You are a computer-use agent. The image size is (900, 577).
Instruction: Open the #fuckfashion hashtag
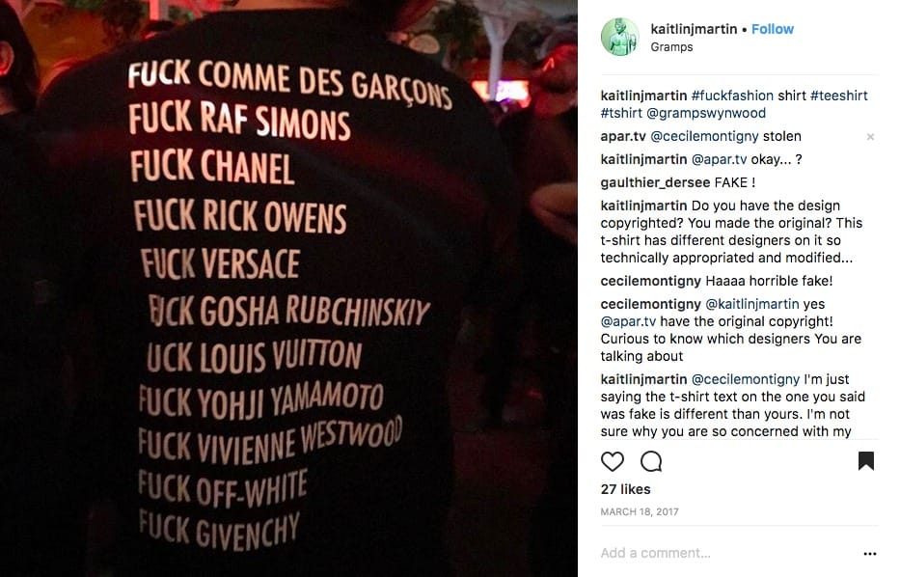pyautogui.click(x=732, y=96)
